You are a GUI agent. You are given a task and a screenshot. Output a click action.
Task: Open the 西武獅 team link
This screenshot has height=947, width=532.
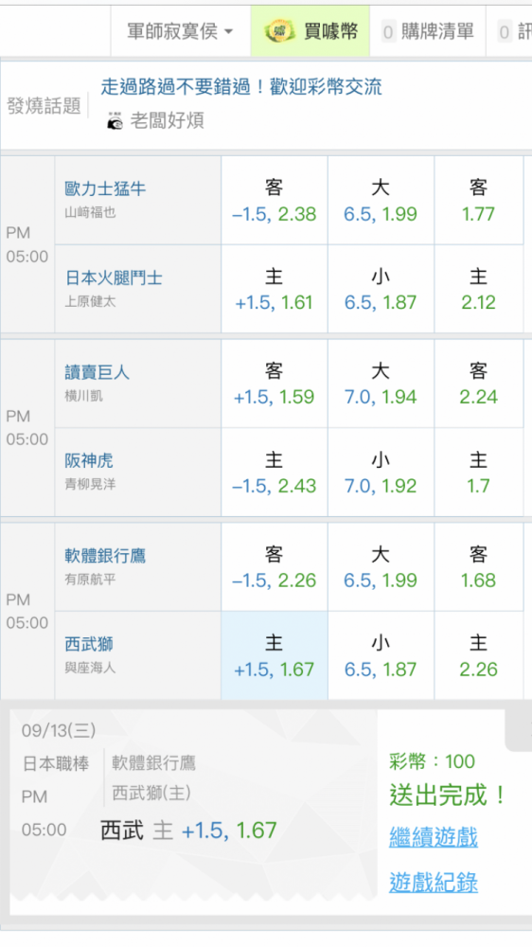(89, 644)
